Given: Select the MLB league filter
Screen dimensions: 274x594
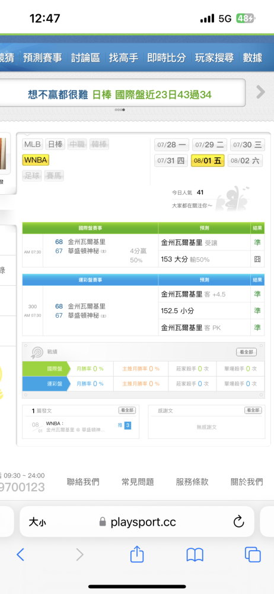Looking at the screenshot, I should (33, 144).
